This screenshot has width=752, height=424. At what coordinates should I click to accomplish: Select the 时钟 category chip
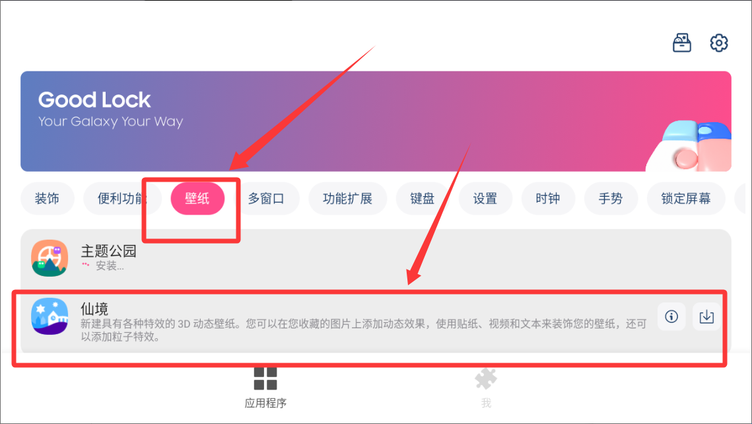click(x=548, y=198)
